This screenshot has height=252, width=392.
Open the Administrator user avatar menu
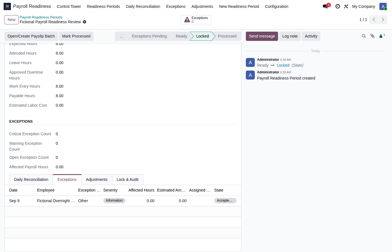click(x=383, y=6)
